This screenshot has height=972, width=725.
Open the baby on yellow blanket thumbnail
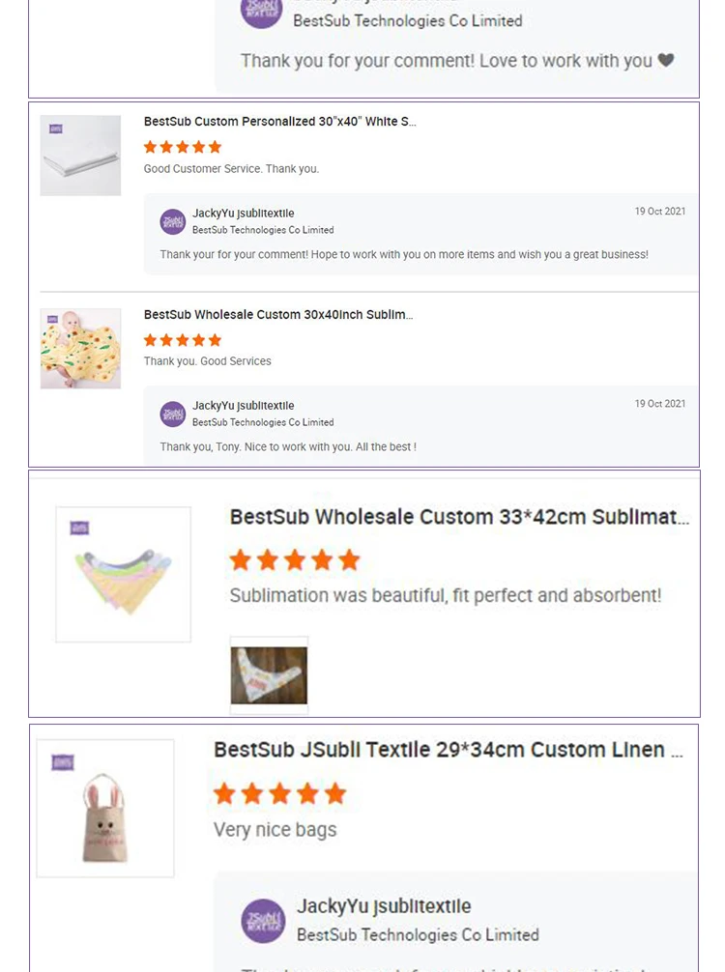[80, 349]
